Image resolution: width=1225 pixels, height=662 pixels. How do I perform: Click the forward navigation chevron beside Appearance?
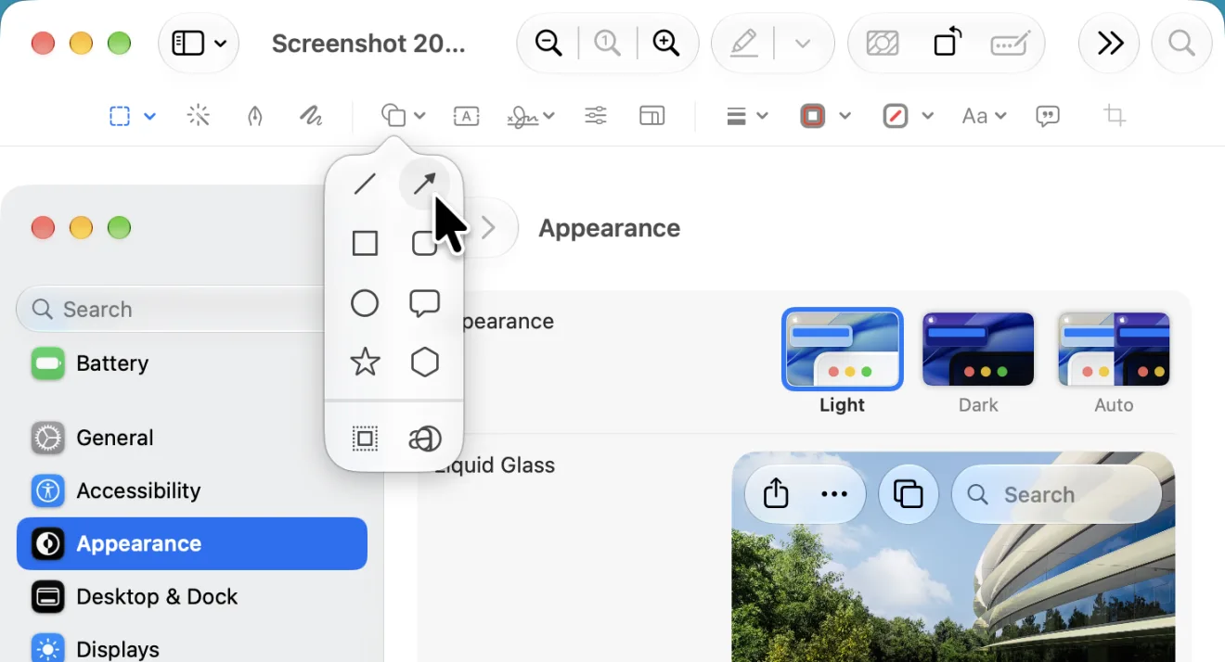(x=489, y=228)
